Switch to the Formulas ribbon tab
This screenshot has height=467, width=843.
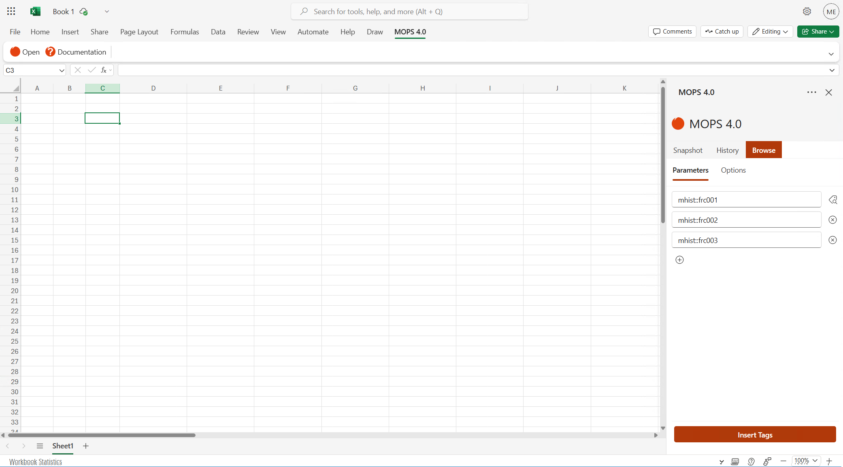pyautogui.click(x=185, y=32)
